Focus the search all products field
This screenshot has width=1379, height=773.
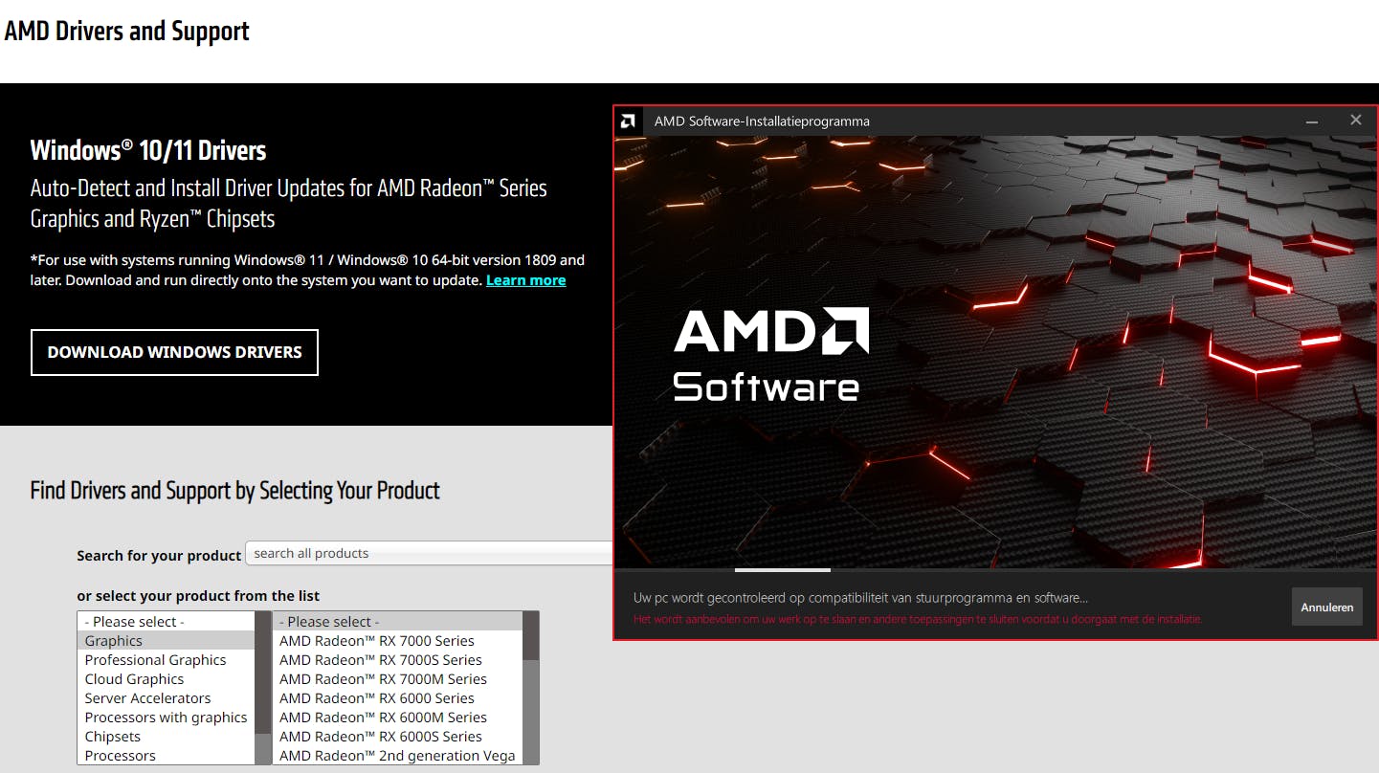[x=429, y=554]
